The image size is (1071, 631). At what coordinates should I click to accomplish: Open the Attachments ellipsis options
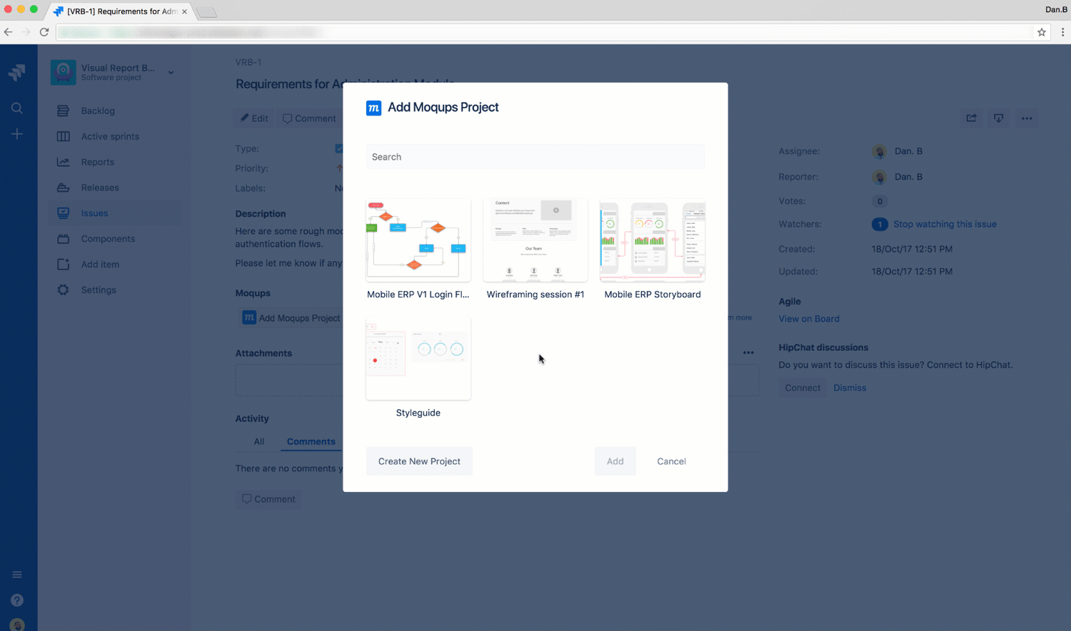point(748,352)
